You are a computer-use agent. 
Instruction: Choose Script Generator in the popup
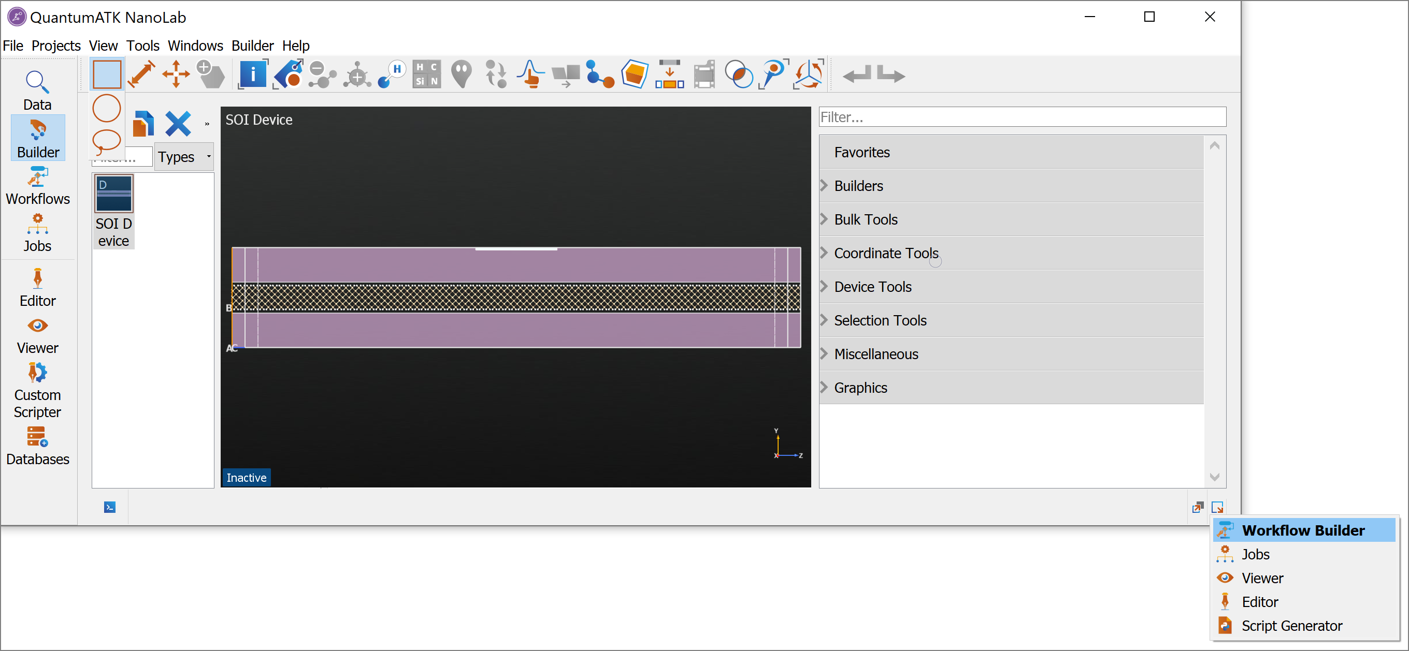[1304, 625]
